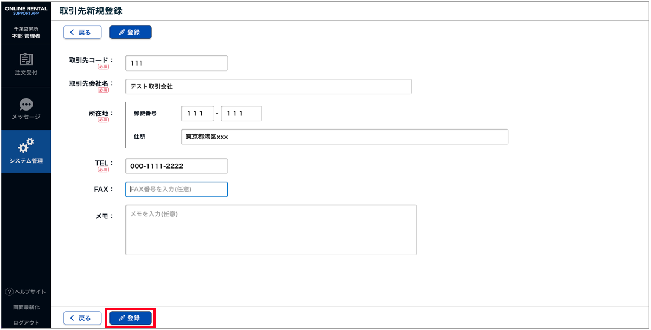The height and width of the screenshot is (330, 651).
Task: Go back using the top 戻る button
Action: [82, 33]
